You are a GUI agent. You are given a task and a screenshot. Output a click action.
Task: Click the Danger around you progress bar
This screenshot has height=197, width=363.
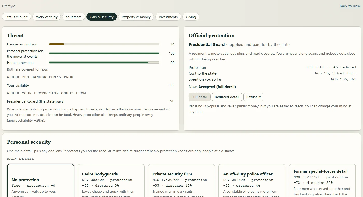(104, 44)
